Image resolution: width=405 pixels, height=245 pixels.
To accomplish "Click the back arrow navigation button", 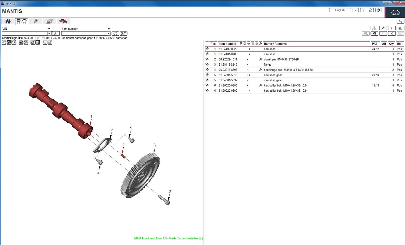I will pos(392,33).
